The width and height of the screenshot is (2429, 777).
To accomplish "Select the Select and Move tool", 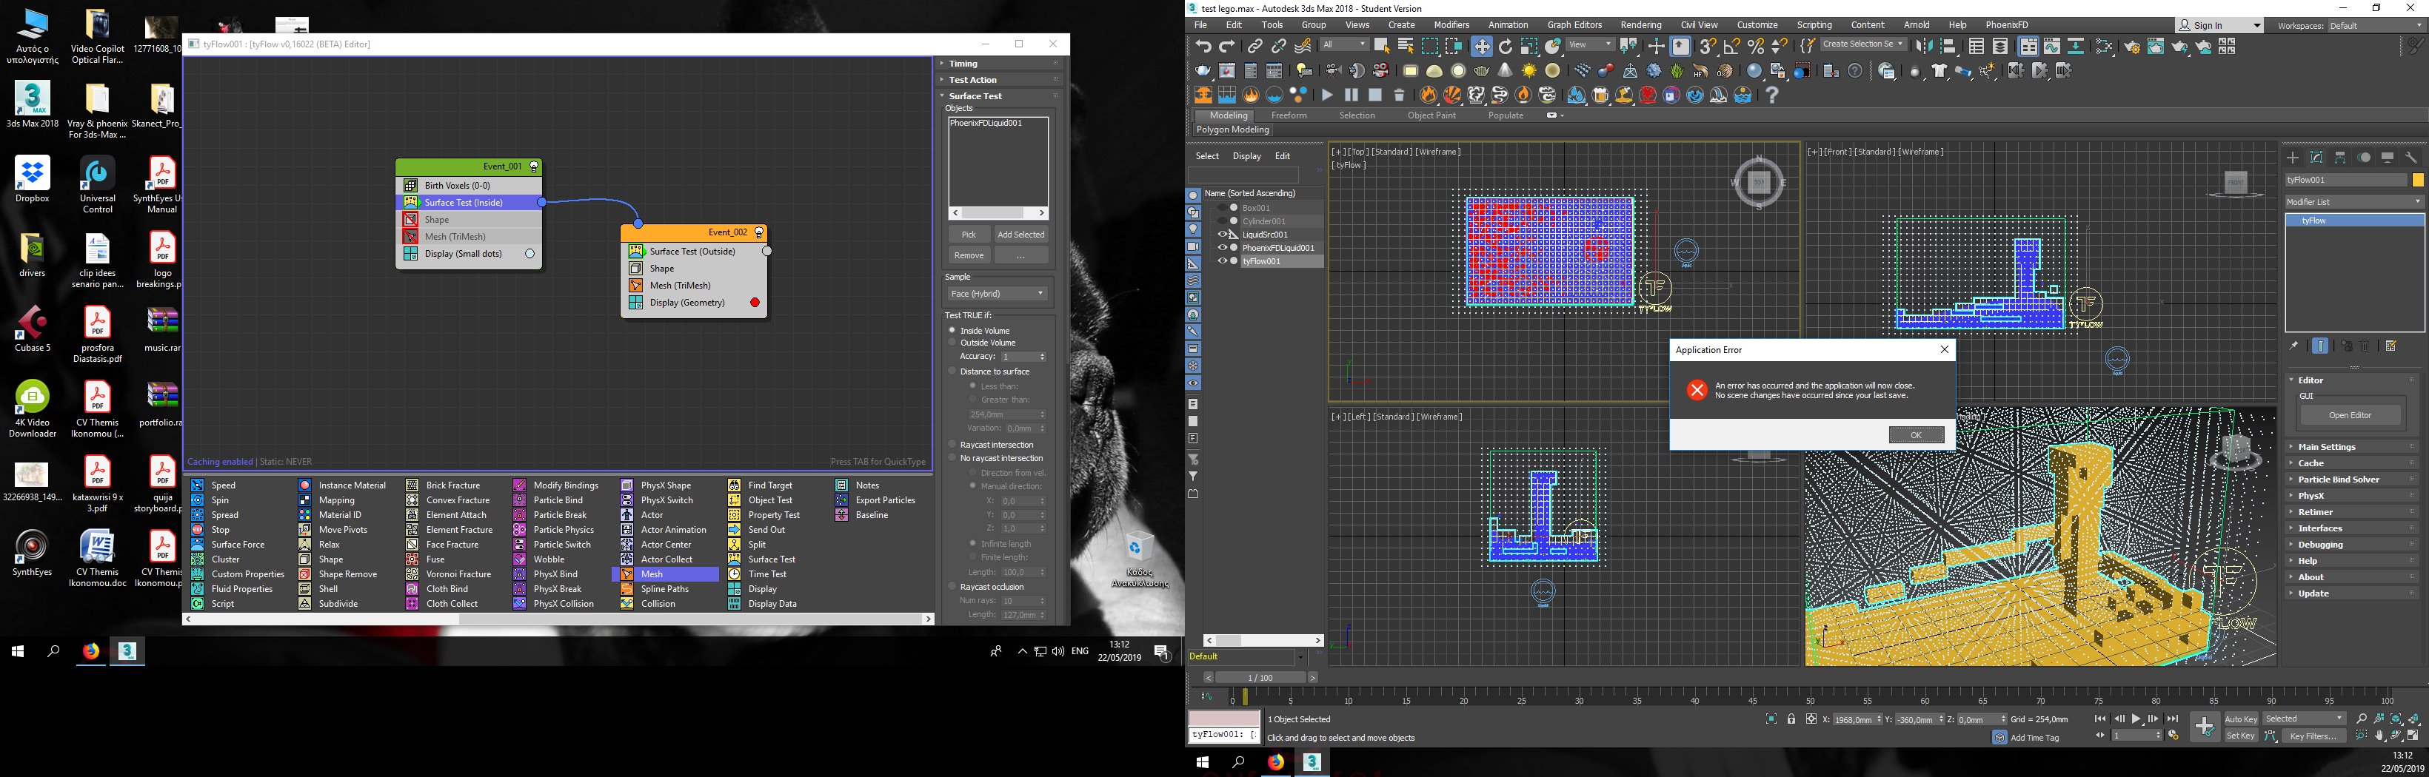I will (x=1481, y=46).
